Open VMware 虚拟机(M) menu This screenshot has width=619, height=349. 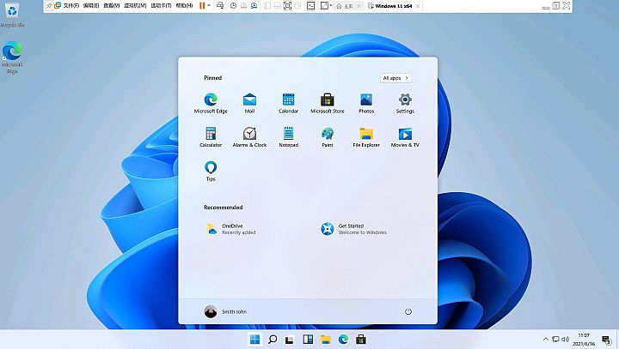[x=135, y=6]
